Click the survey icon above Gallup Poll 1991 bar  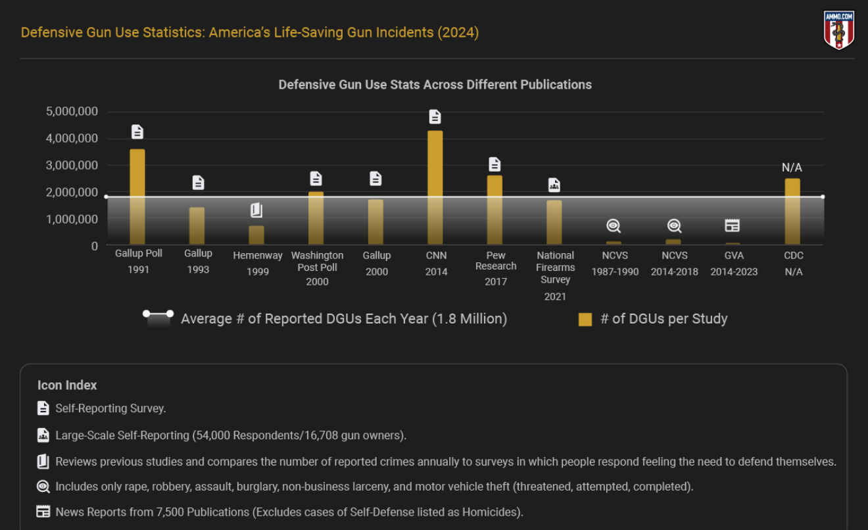pos(137,132)
